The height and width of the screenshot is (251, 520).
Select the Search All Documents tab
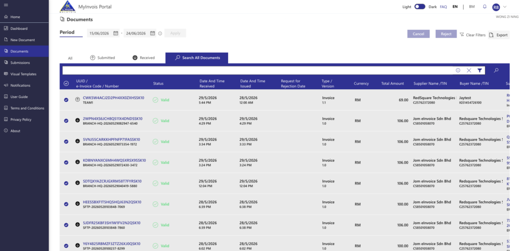197,58
